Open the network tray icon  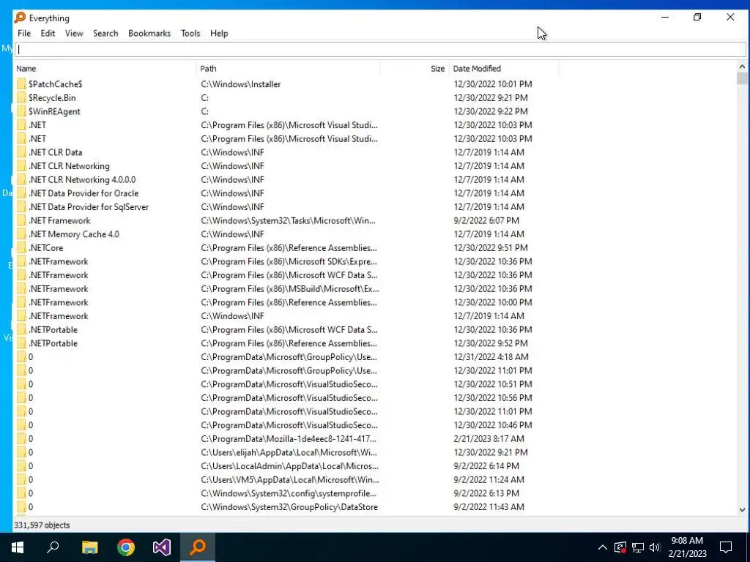pyautogui.click(x=638, y=547)
